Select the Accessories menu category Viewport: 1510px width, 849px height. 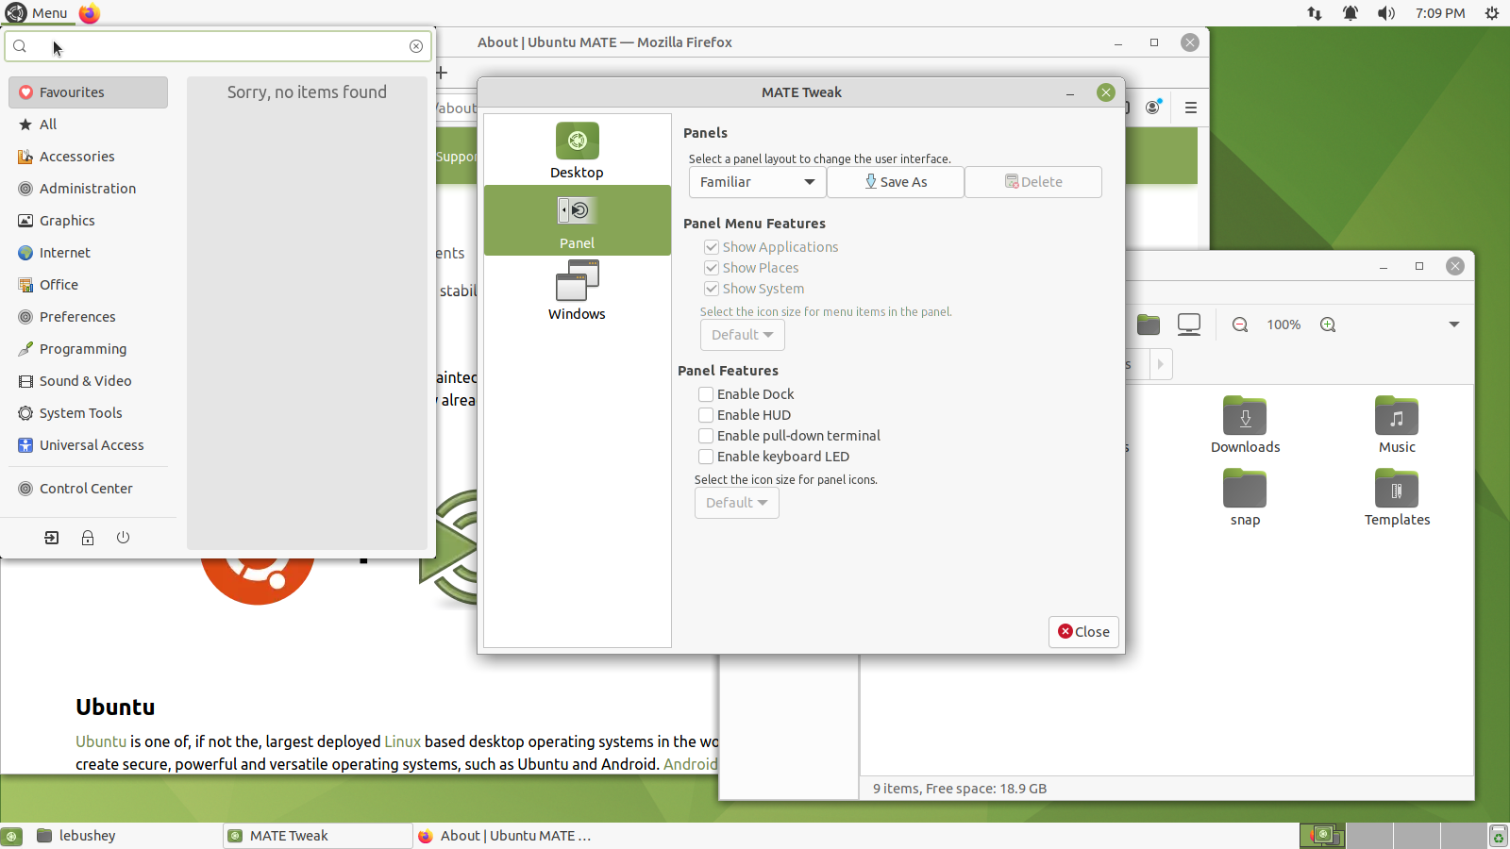click(x=77, y=157)
